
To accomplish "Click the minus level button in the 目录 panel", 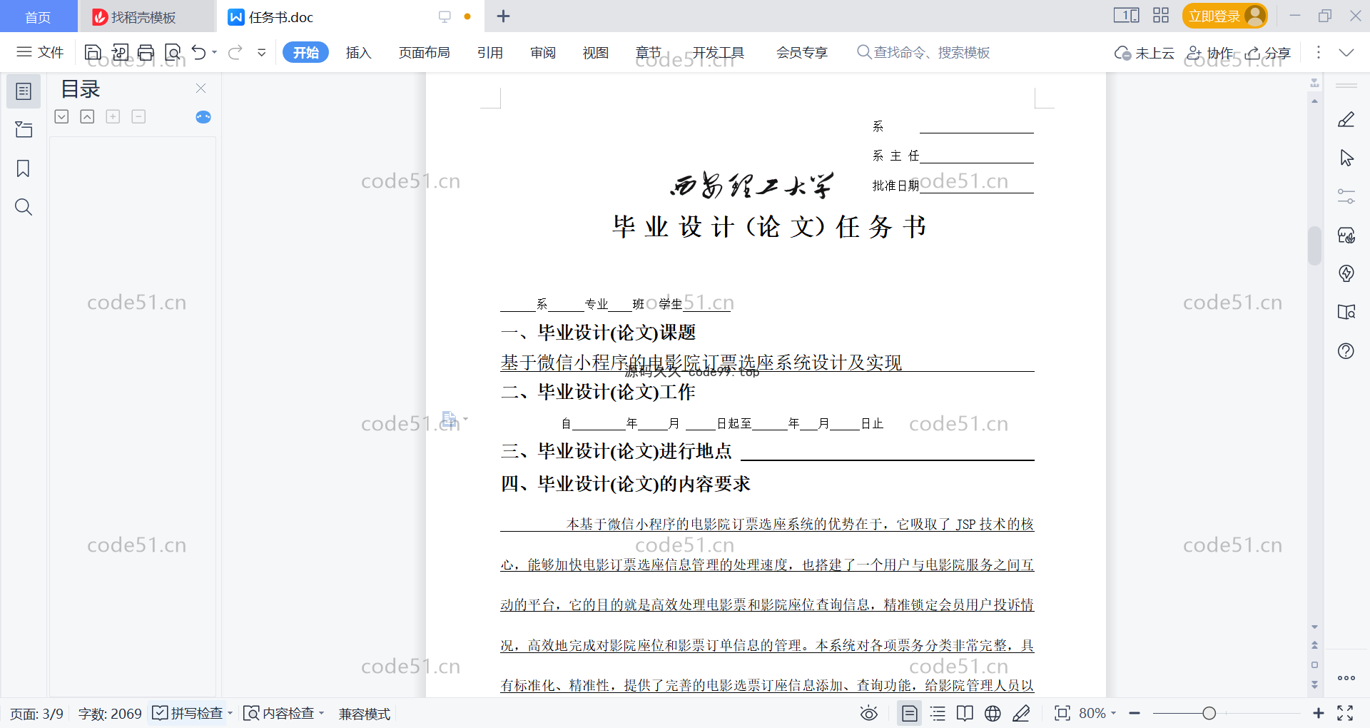I will [138, 116].
